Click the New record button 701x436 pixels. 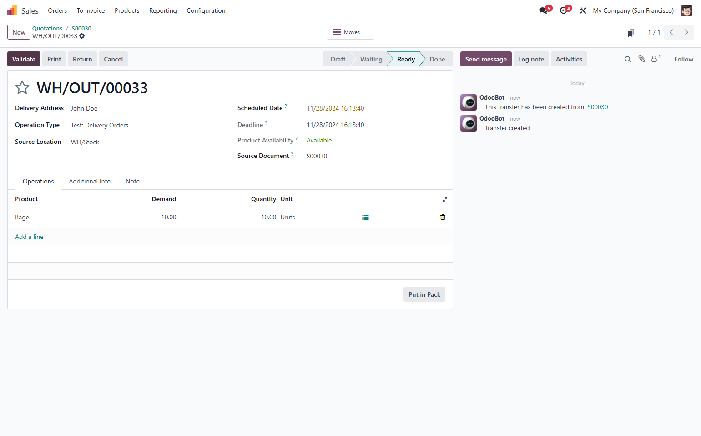[x=19, y=32]
